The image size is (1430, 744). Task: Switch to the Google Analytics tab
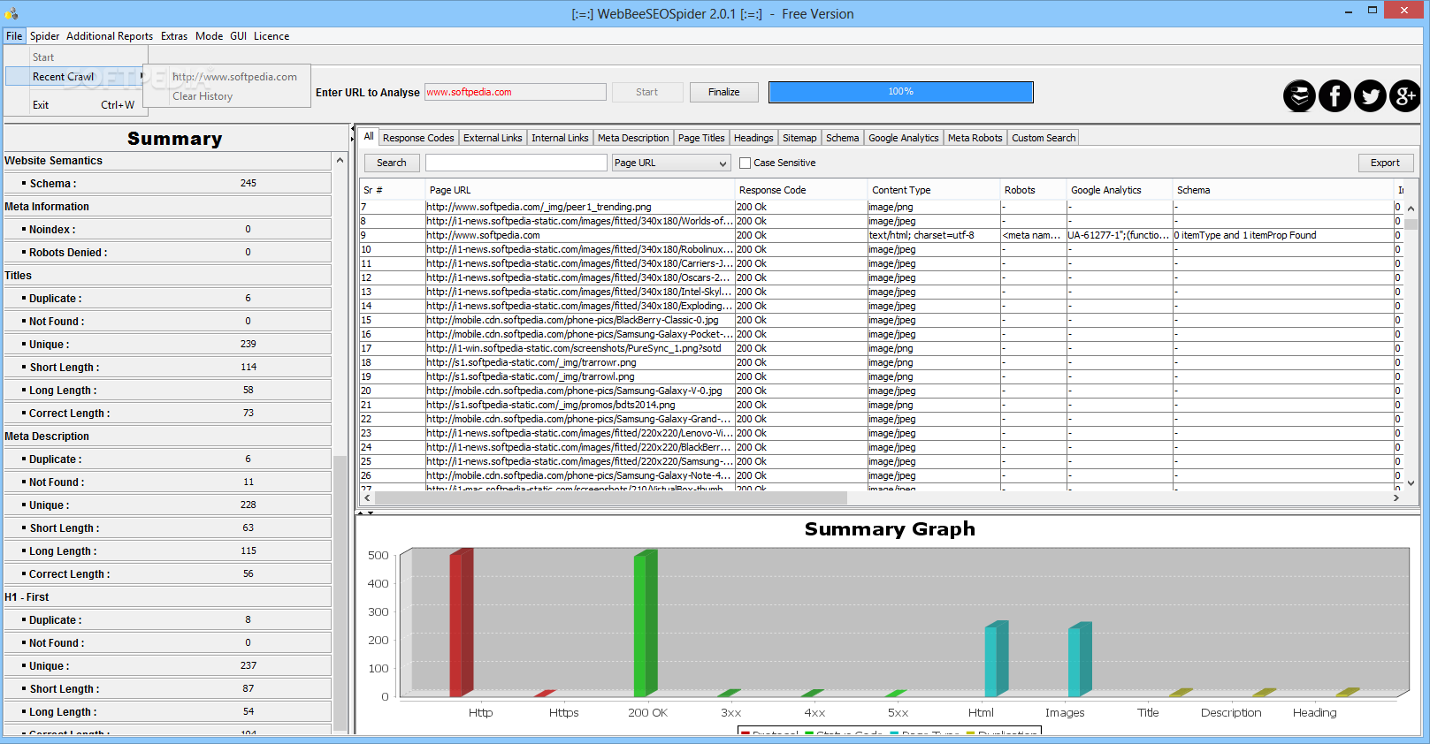904,138
